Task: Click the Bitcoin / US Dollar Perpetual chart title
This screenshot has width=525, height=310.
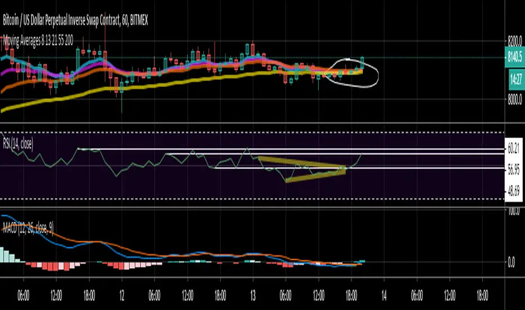Action: pyautogui.click(x=75, y=21)
